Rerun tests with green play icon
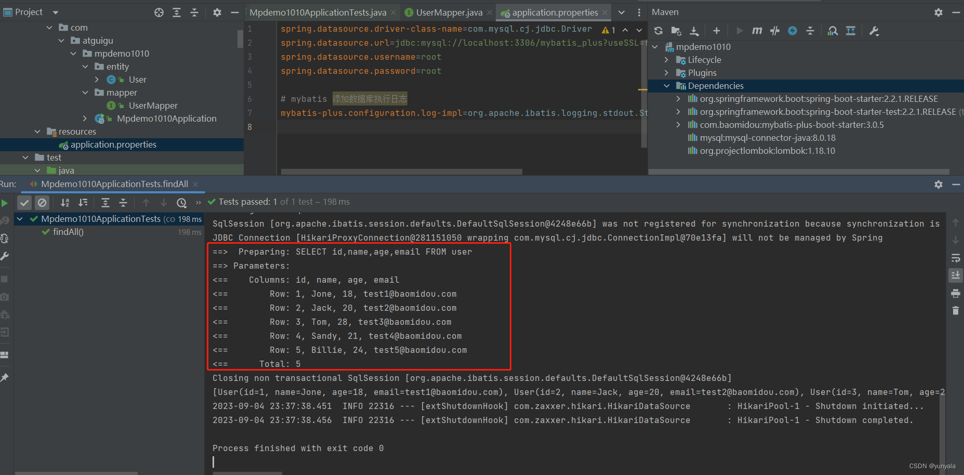The height and width of the screenshot is (475, 964). click(x=5, y=203)
